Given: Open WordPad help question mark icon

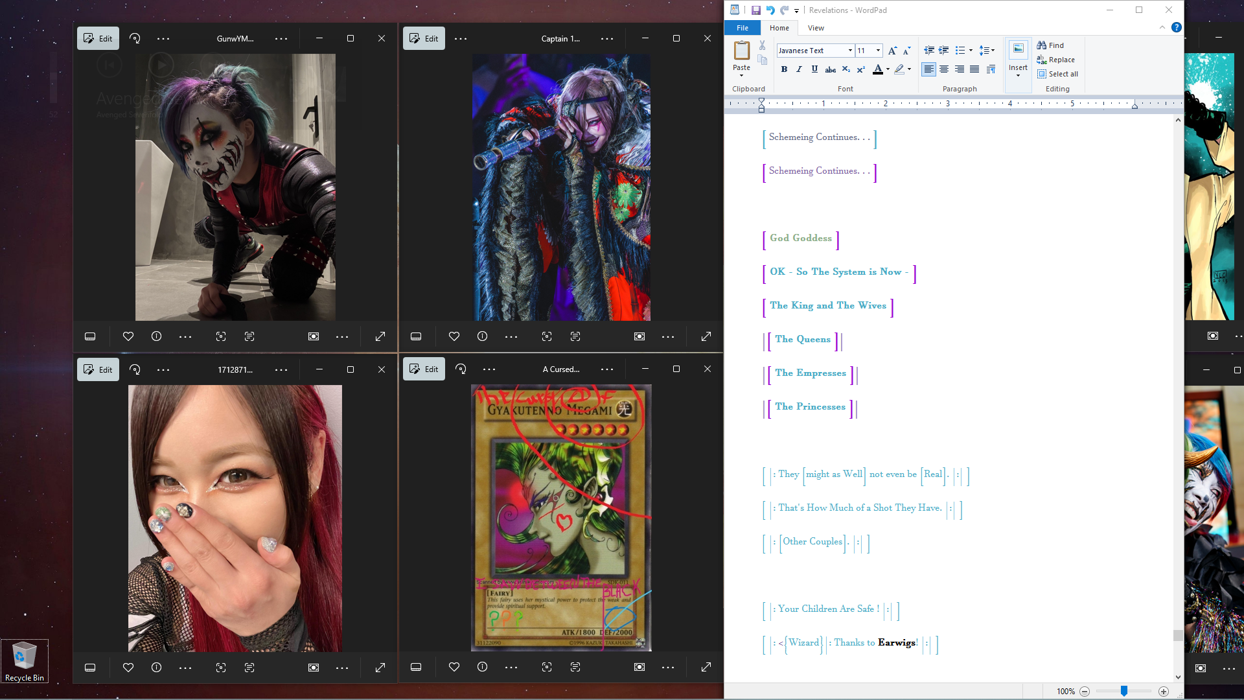Looking at the screenshot, I should pos(1177,27).
